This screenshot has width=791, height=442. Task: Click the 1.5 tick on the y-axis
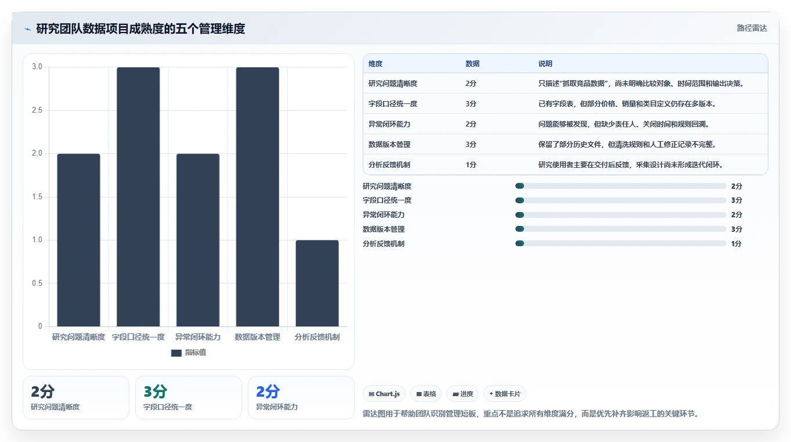[37, 197]
